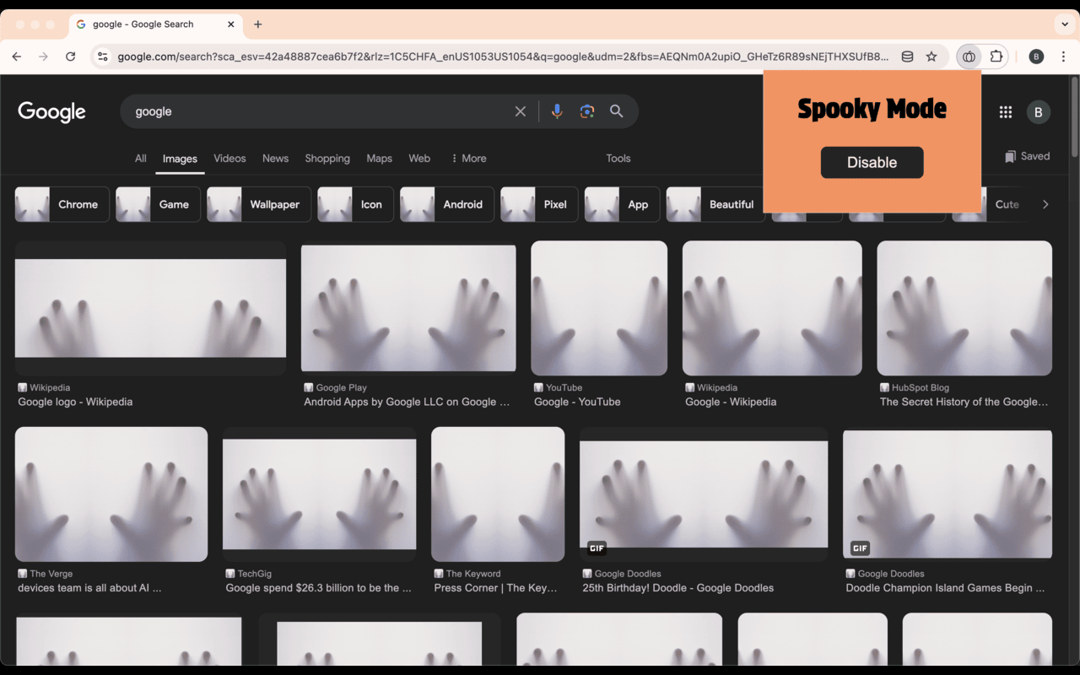Select the Cute filter chip
Image resolution: width=1080 pixels, height=675 pixels.
tap(989, 204)
